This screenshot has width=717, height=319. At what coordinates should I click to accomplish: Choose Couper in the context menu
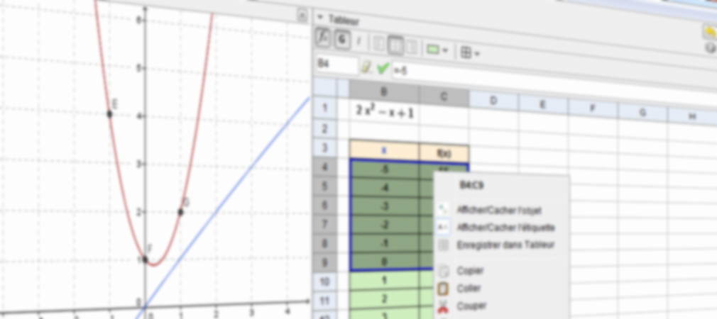(471, 306)
